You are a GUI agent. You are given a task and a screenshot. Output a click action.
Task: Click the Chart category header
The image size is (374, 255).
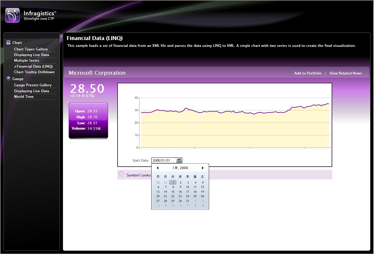[17, 43]
